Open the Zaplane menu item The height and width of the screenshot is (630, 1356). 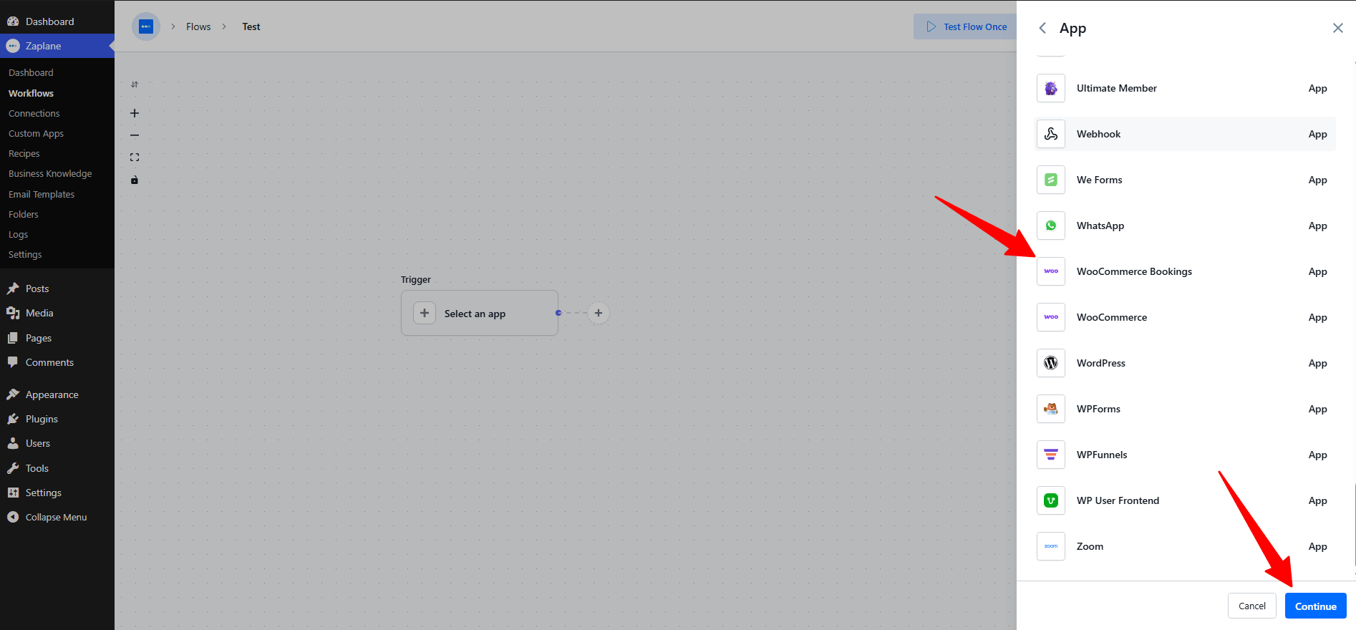pyautogui.click(x=57, y=46)
